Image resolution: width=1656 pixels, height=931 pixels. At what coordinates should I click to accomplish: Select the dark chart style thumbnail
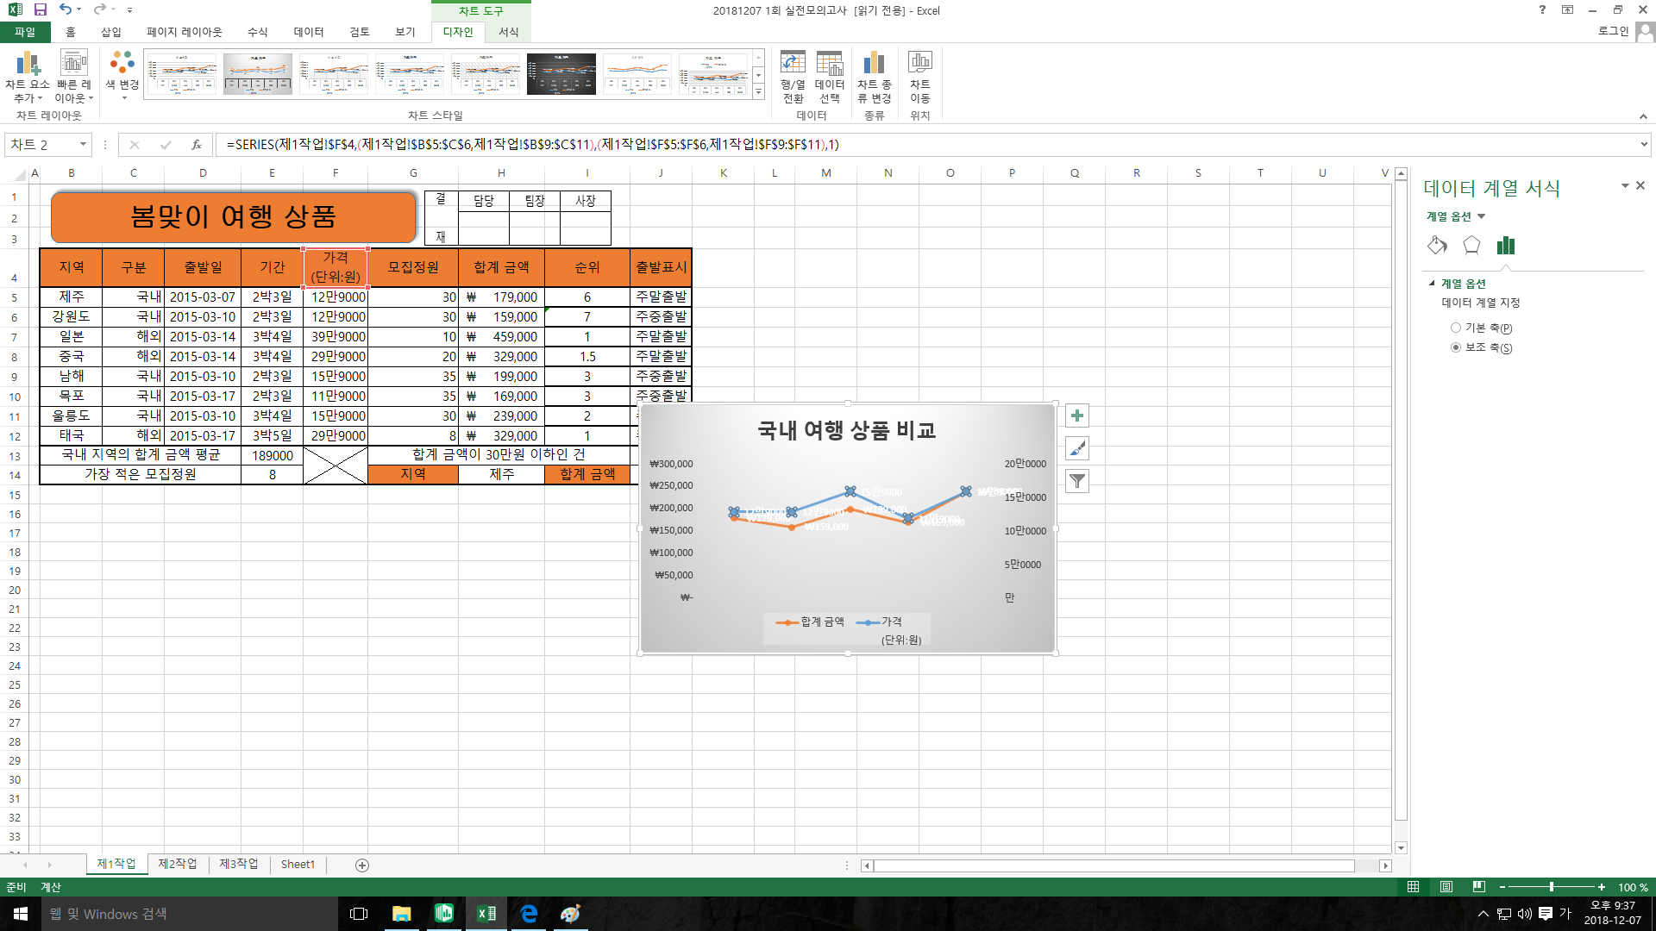(x=561, y=74)
